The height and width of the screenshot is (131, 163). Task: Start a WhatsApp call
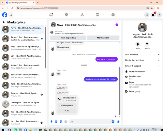coord(67,106)
